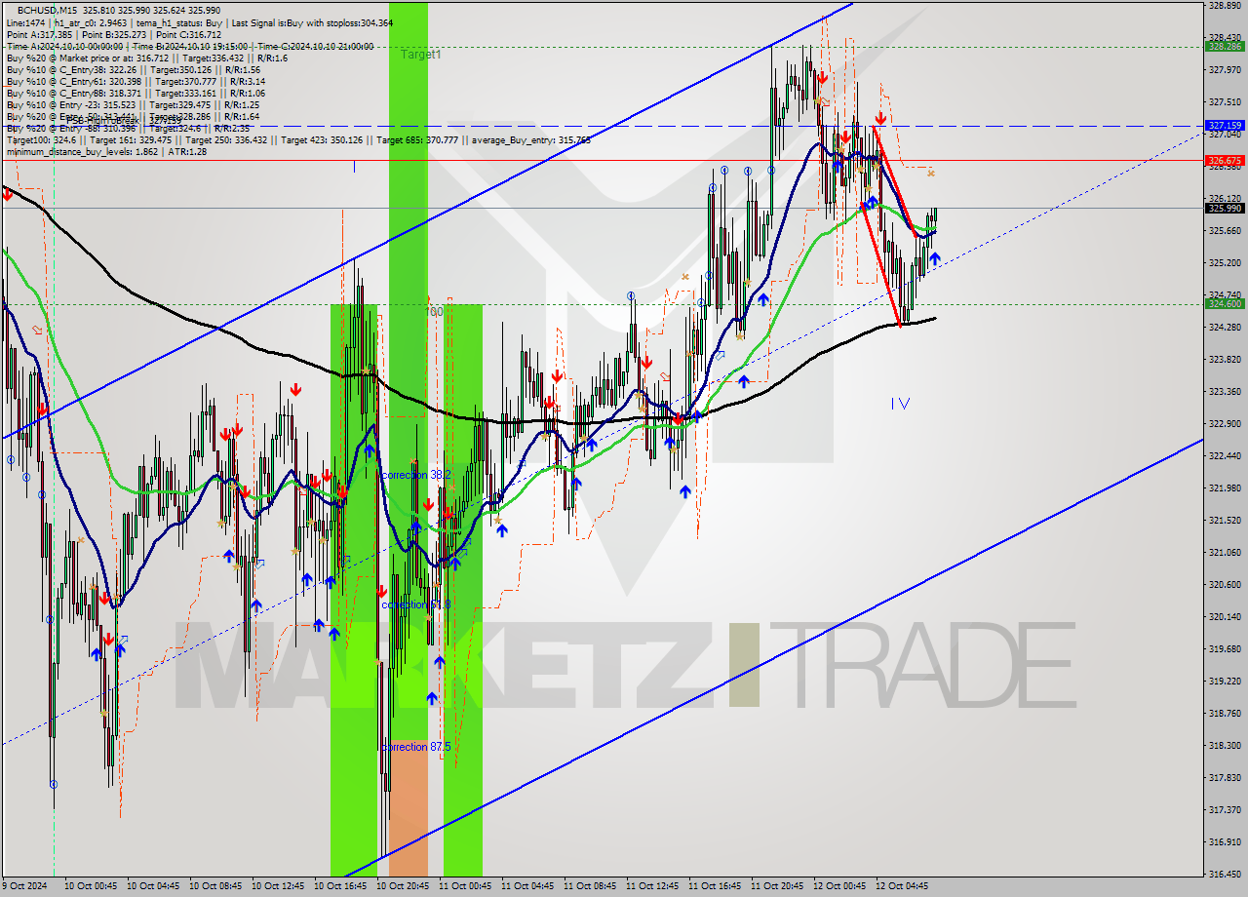Screen dimensions: 1248x897
Task: Click the 323.820 price axis label
Action: pyautogui.click(x=1225, y=360)
